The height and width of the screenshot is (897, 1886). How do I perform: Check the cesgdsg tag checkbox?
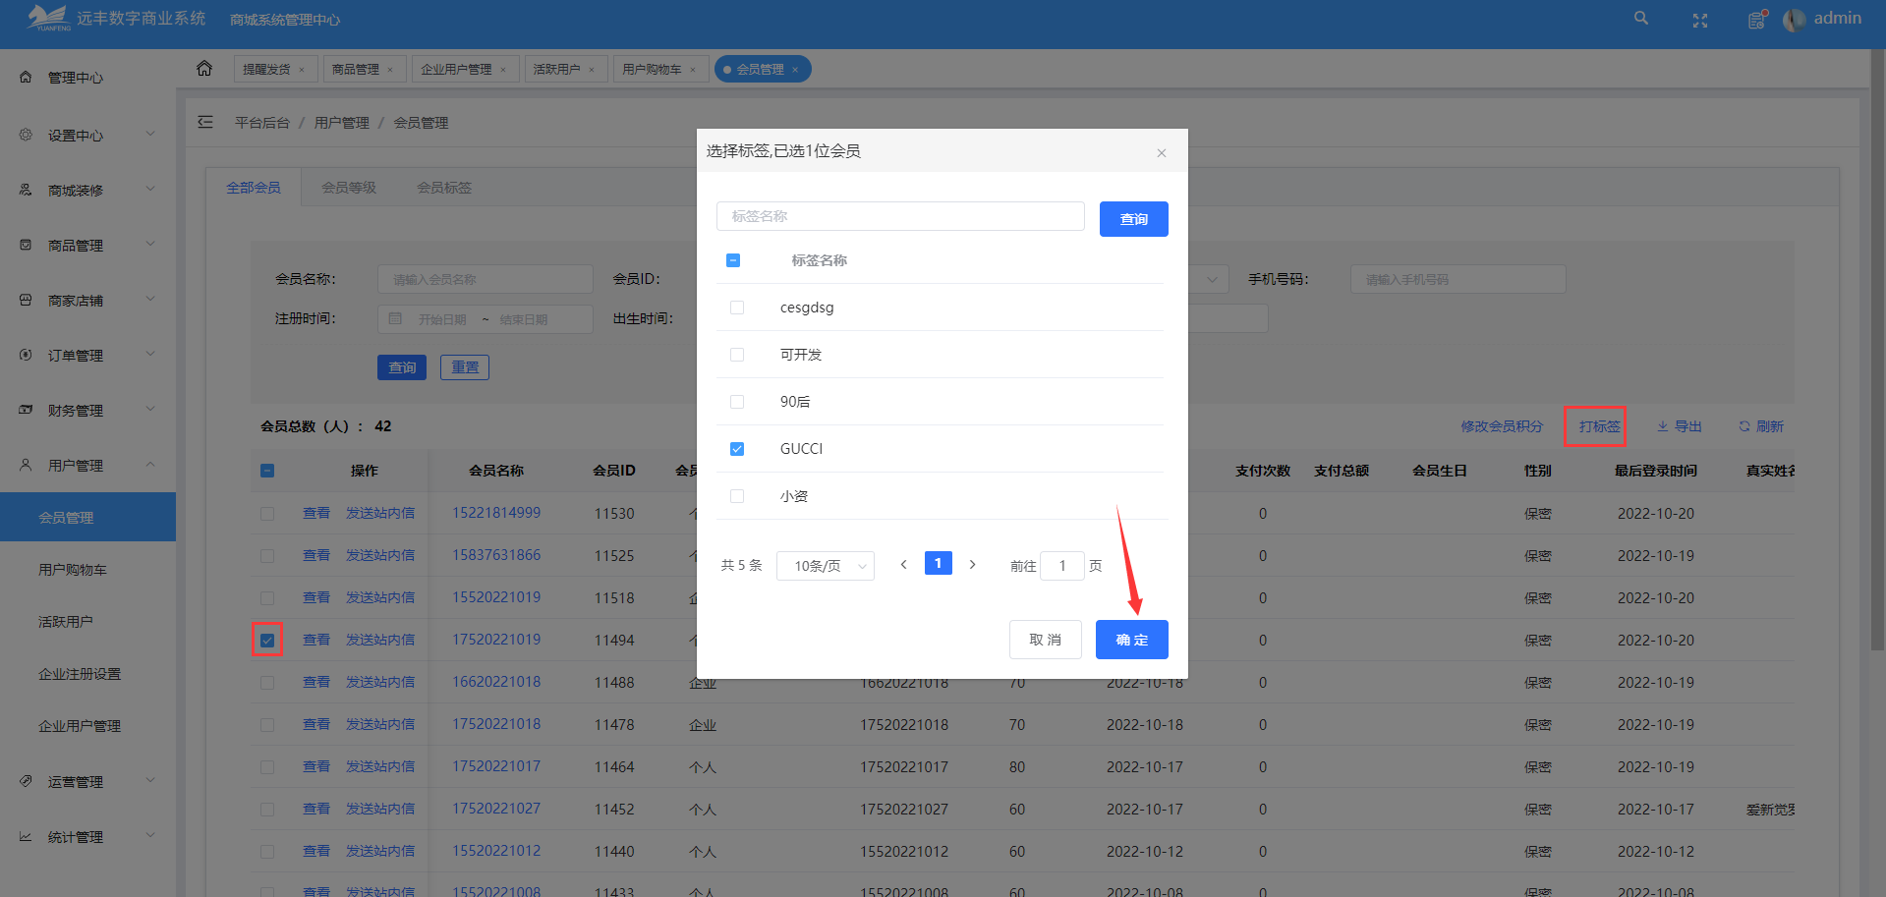[737, 308]
